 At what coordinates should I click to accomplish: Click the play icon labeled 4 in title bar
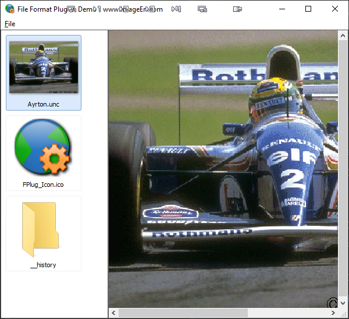tap(176, 9)
